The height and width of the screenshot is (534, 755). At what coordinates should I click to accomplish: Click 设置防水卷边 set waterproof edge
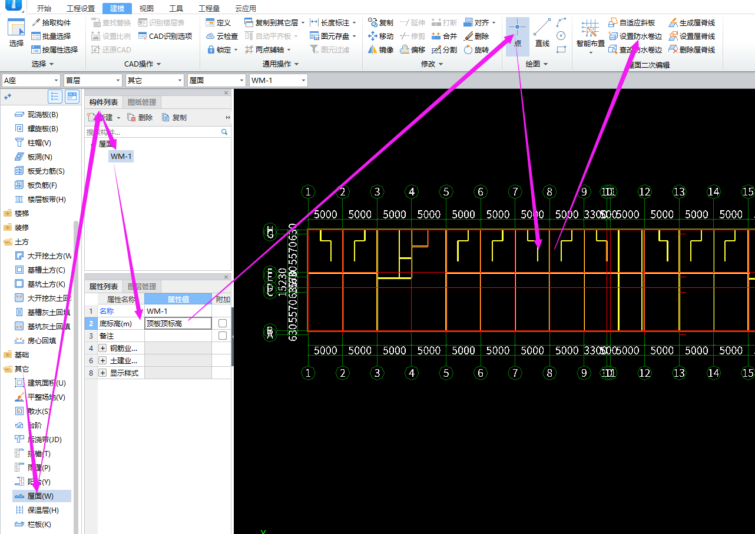point(635,36)
